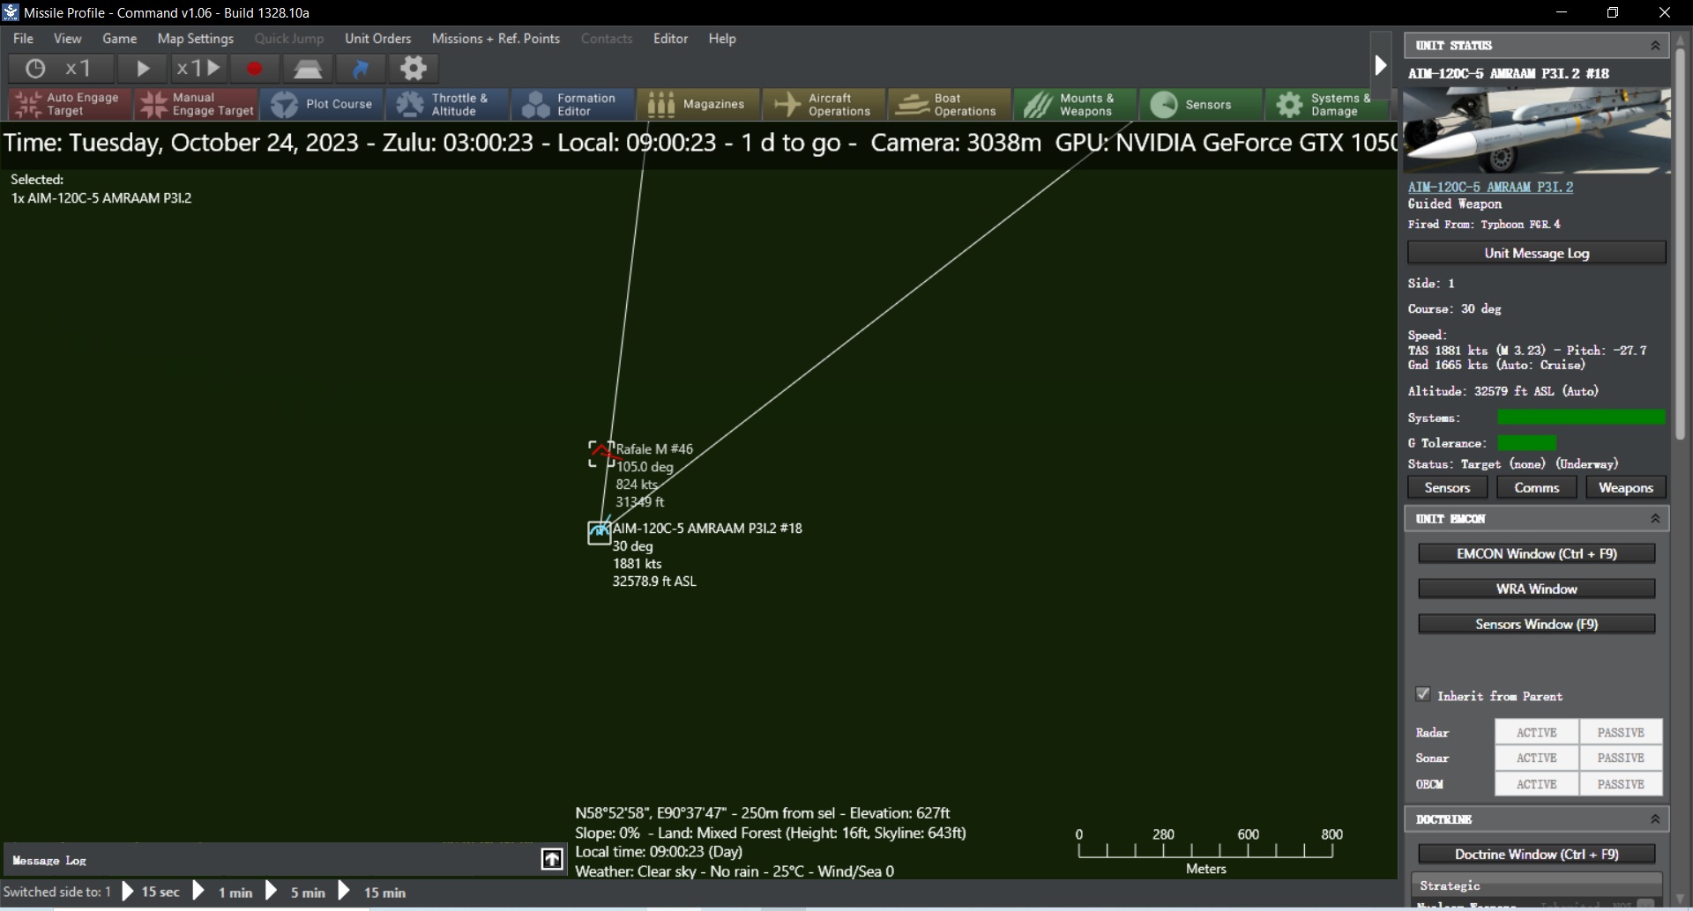The image size is (1693, 911).
Task: Open Systems & Damage
Action: (1327, 104)
